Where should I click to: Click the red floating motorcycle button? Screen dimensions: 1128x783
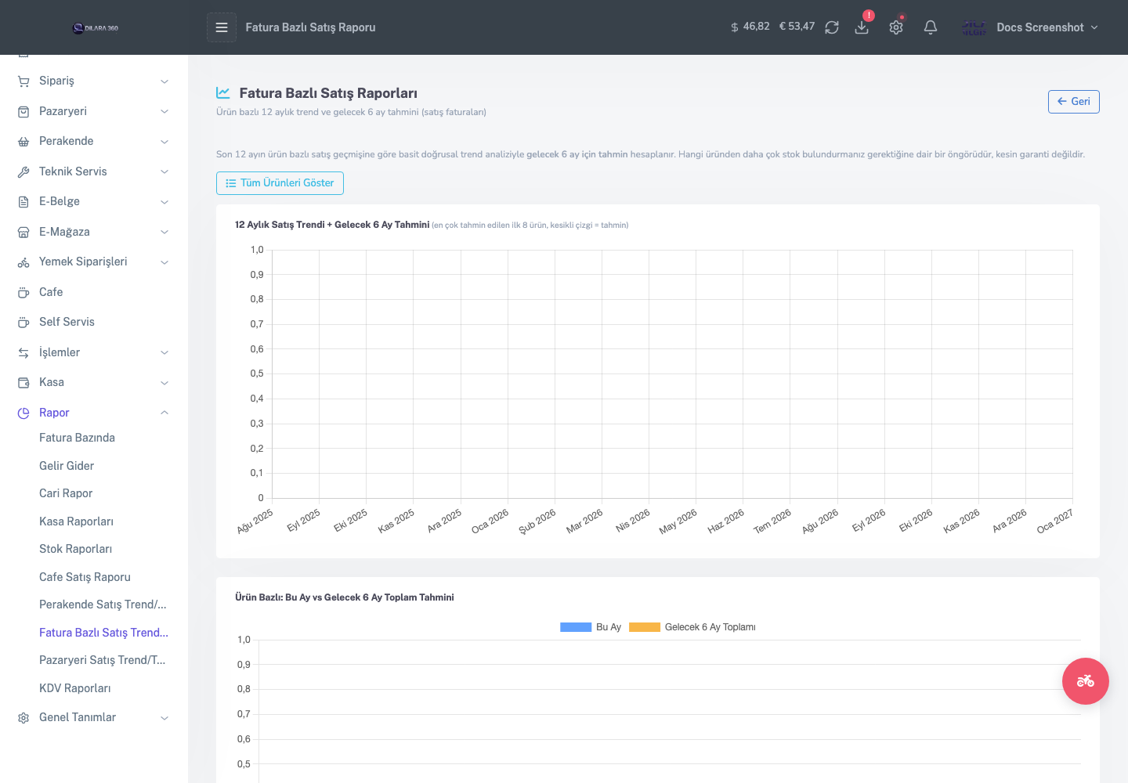pos(1085,680)
